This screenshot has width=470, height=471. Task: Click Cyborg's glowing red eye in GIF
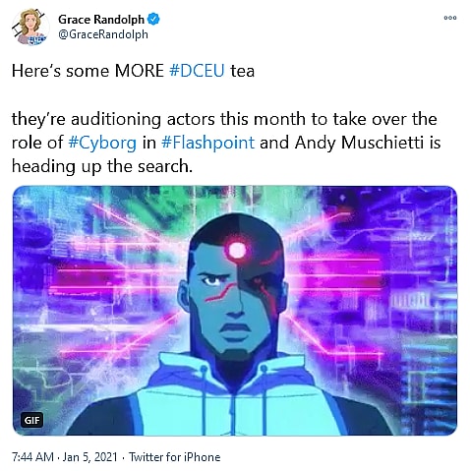point(237,251)
